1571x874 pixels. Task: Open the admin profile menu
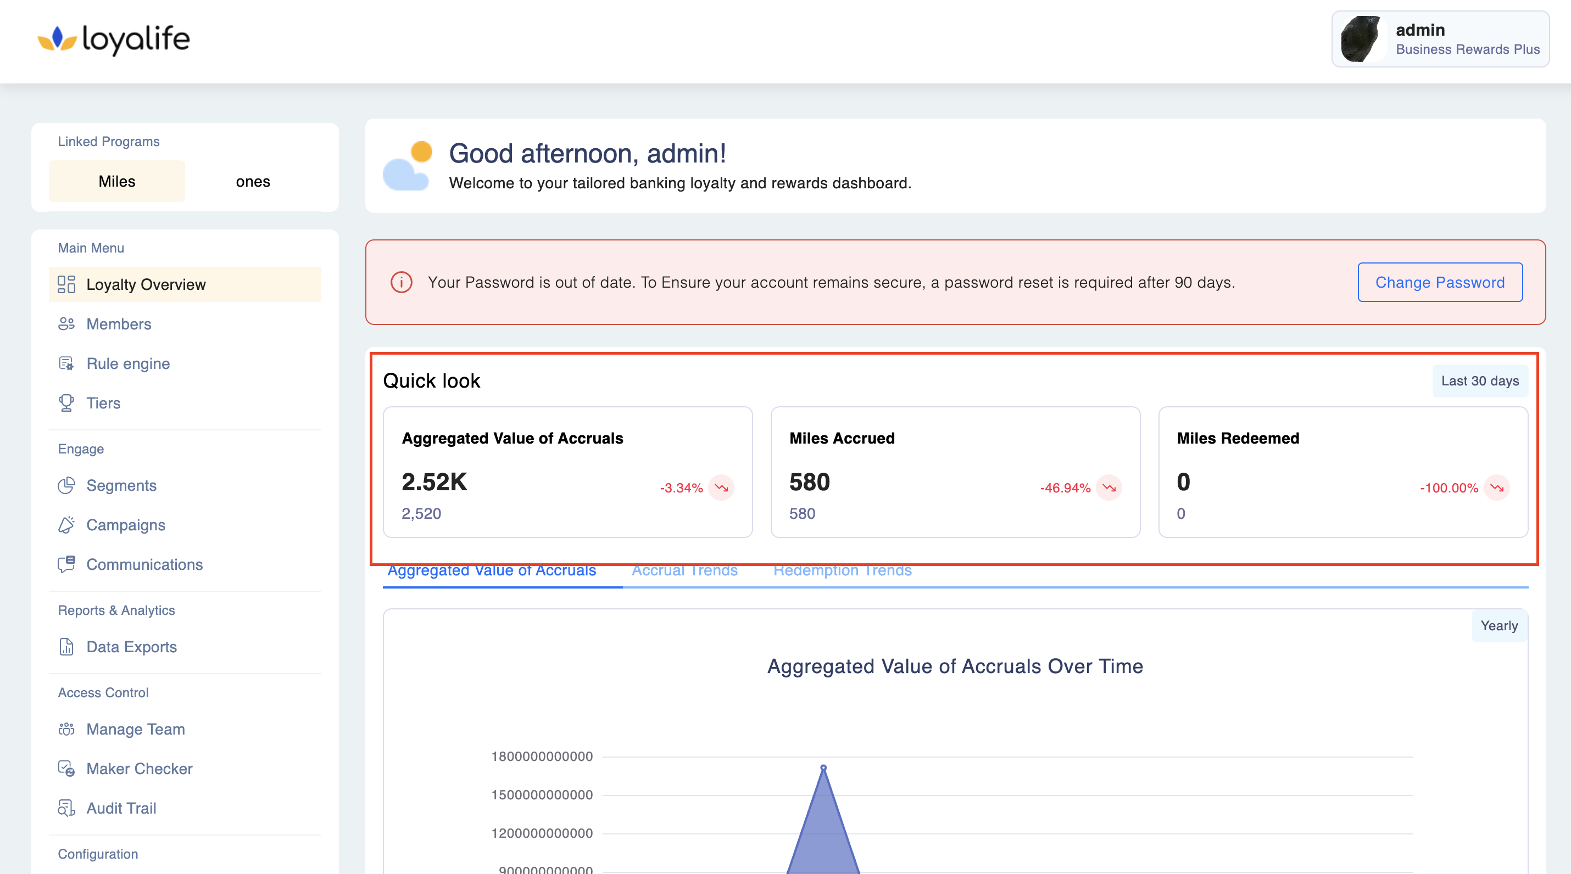(x=1439, y=39)
